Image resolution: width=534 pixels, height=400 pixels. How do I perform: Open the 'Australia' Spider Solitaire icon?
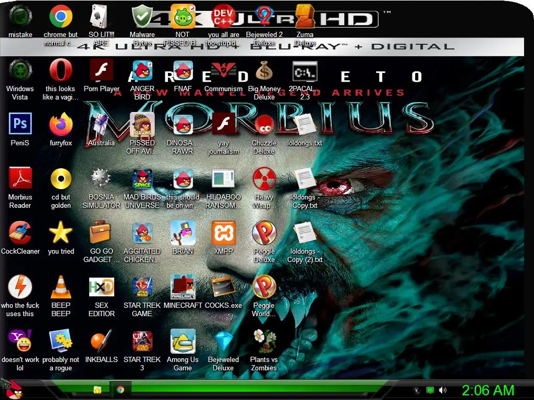coord(101,124)
